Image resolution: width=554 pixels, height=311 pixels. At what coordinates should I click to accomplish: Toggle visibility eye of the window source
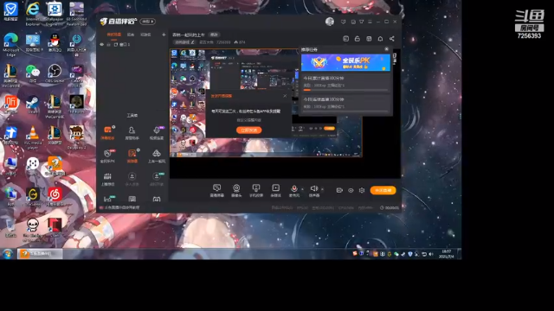point(102,45)
